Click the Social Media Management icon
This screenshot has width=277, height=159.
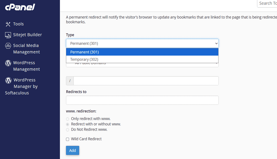(x=8, y=46)
